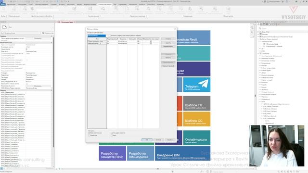Expand Виды node in Project Browser
The width and height of the screenshot is (308, 173).
[x=258, y=32]
